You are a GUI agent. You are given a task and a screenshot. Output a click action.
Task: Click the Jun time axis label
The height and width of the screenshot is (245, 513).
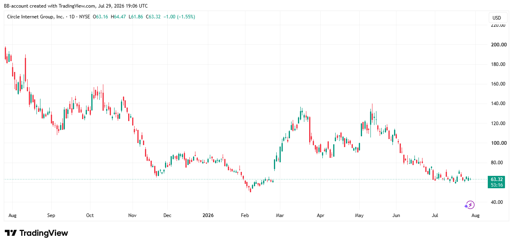[396, 215]
